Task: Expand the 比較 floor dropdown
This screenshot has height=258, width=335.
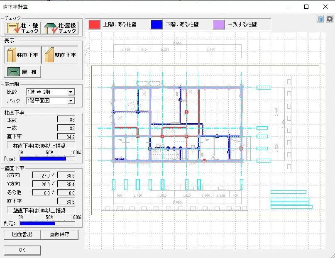Action: pos(71,92)
